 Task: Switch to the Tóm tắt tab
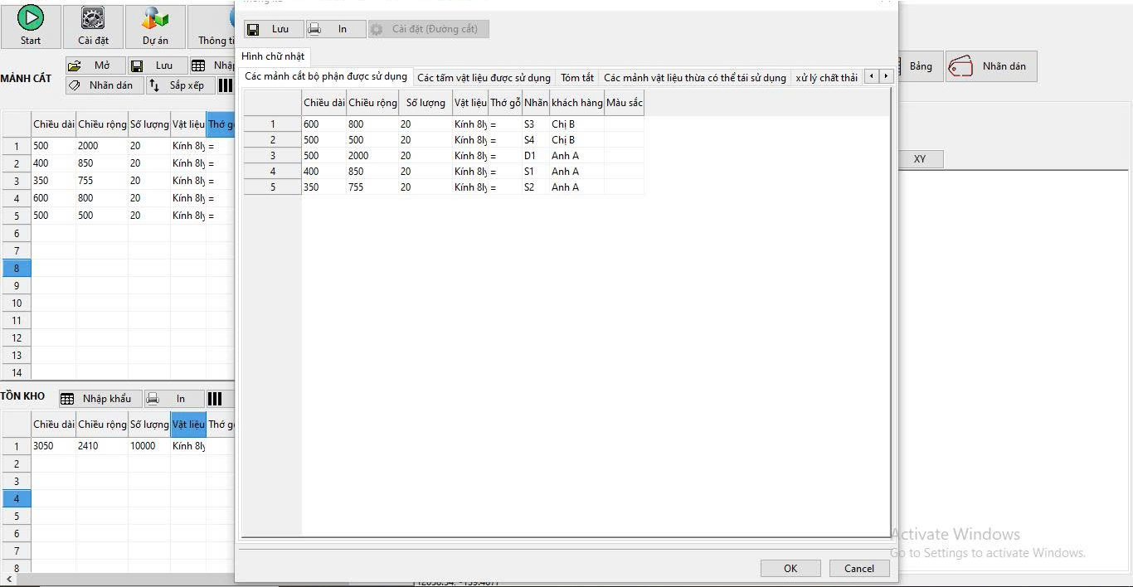576,76
